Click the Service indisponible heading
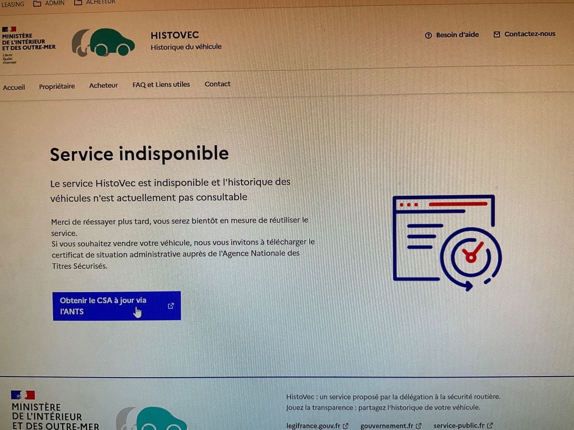The height and width of the screenshot is (430, 574). click(x=139, y=154)
